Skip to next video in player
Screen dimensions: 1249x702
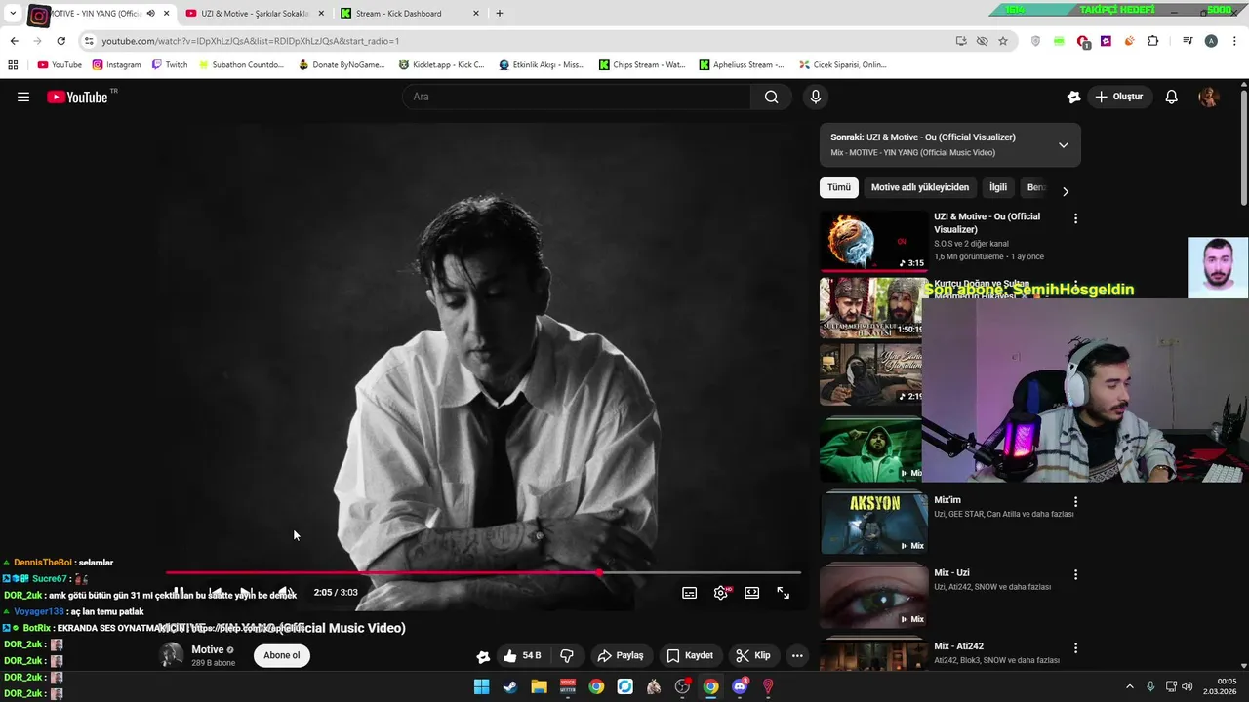click(246, 593)
